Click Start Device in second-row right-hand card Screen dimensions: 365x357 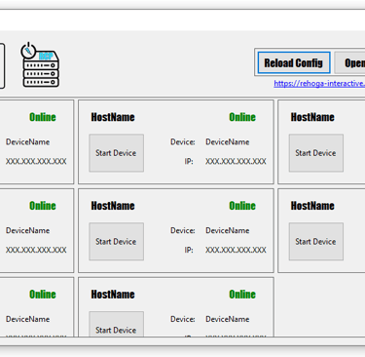coord(316,242)
